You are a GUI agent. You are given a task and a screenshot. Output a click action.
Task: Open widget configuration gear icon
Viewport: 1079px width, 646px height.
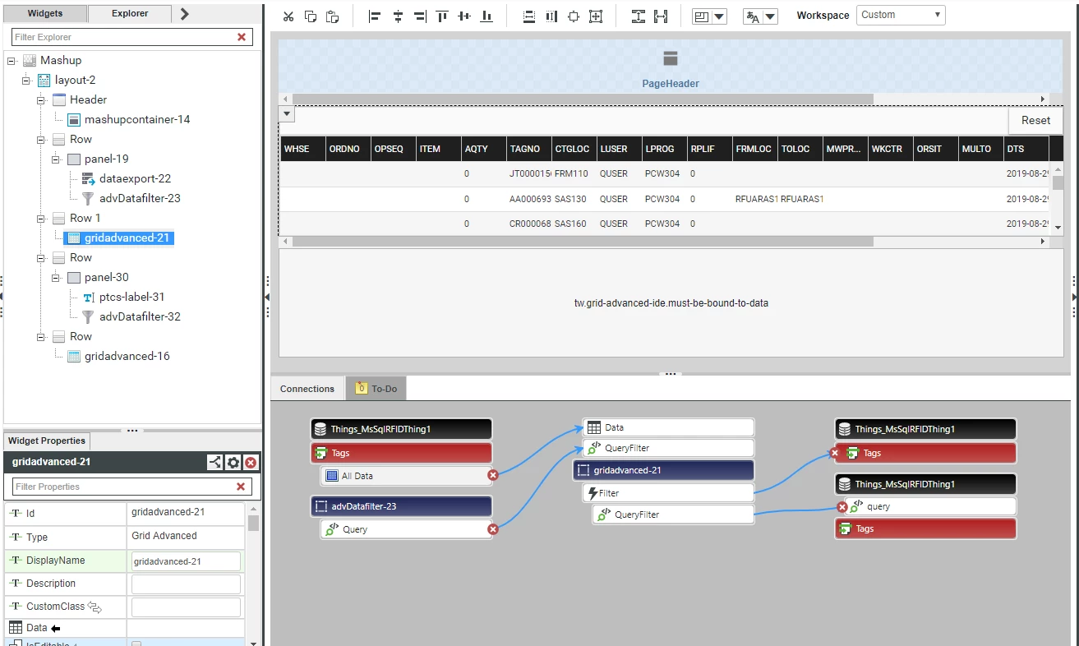[x=233, y=463]
